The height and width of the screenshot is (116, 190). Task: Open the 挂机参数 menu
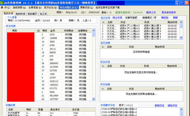point(19,8)
